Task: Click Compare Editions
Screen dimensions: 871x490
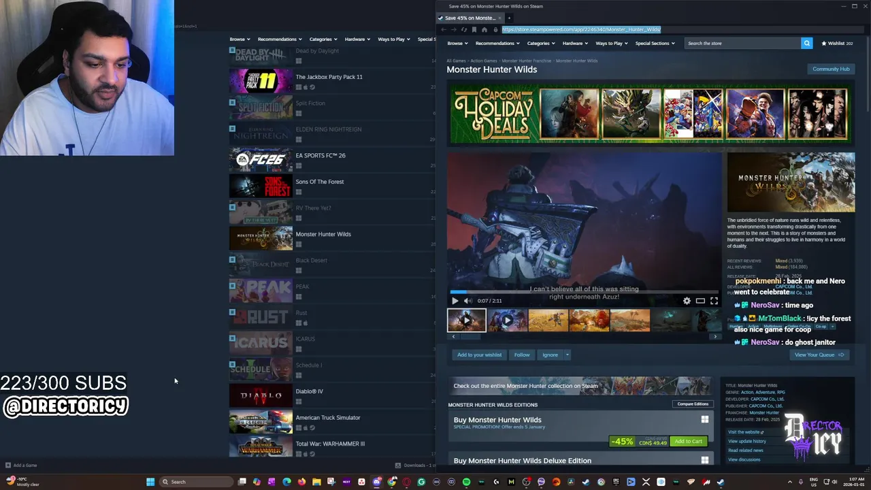Action: (x=693, y=404)
